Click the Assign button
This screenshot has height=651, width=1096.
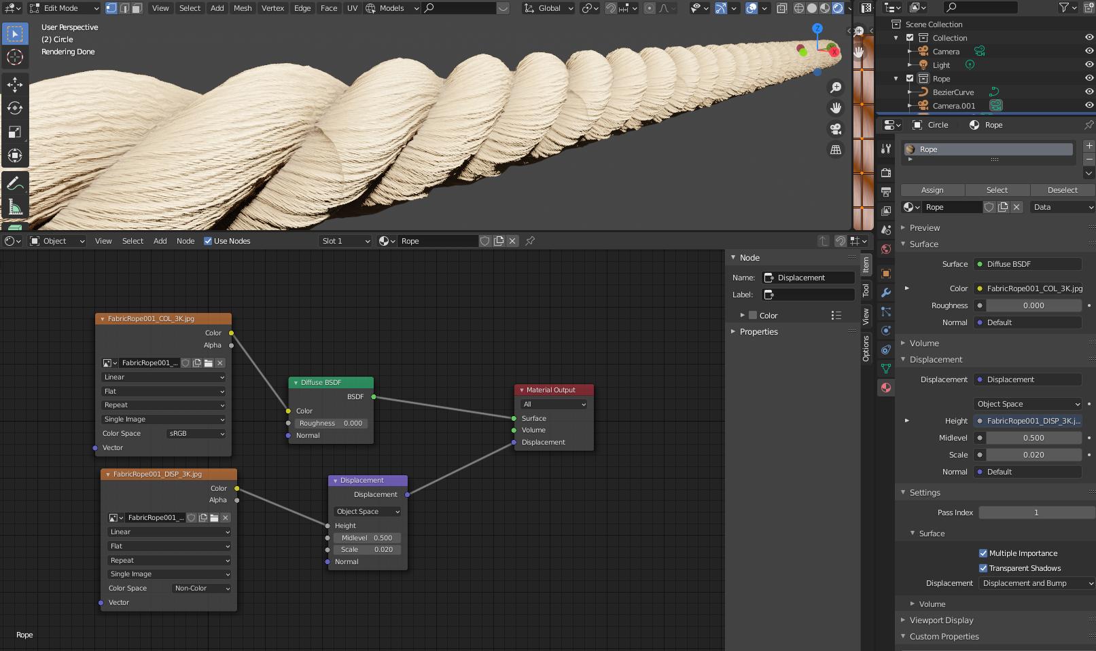(932, 190)
